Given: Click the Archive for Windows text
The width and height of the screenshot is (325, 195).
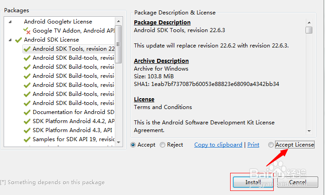Looking at the screenshot, I should pos(161,69).
